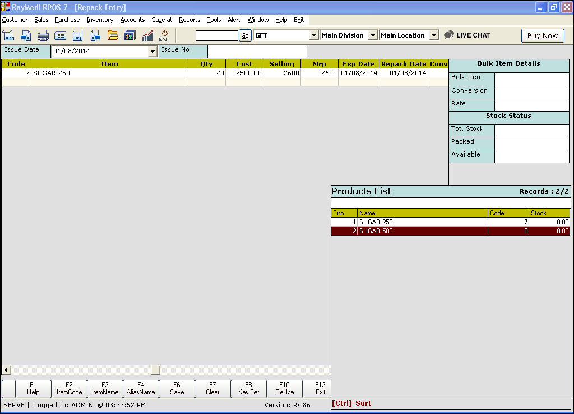Viewport: 574px width, 414px height.
Task: Click the printer icon in toolbar
Action: pos(43,35)
